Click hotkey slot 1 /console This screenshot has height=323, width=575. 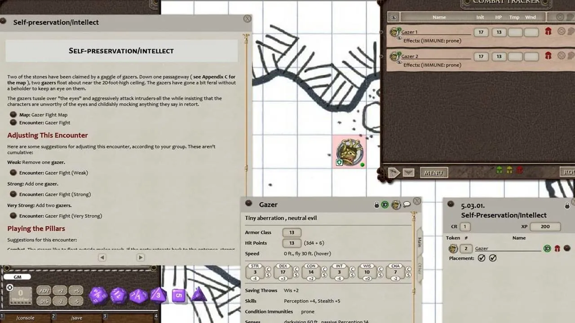[25, 318]
